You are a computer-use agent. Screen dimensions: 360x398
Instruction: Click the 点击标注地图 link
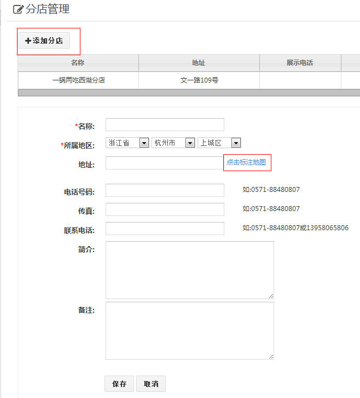click(246, 162)
